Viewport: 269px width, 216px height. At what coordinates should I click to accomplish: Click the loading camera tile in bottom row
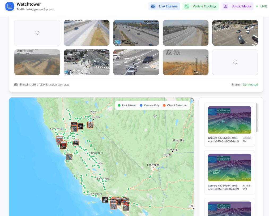click(x=235, y=62)
